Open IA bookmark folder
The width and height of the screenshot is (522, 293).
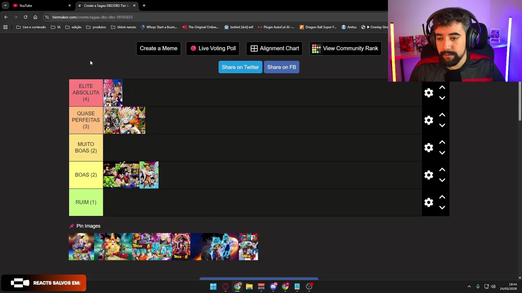pyautogui.click(x=55, y=27)
